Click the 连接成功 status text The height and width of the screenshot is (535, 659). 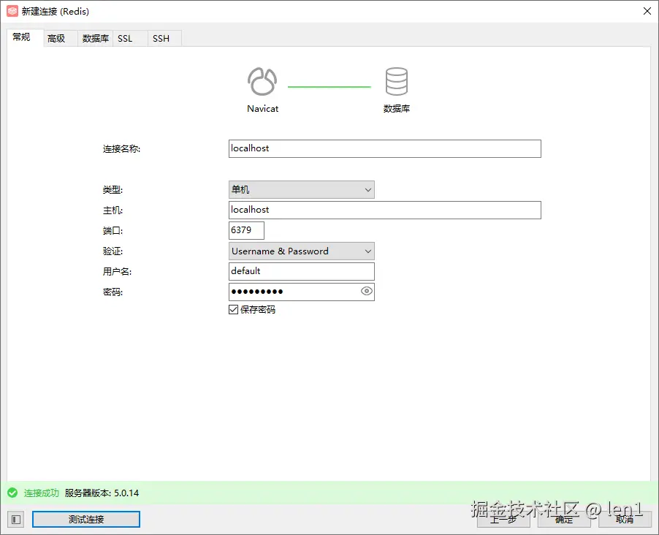point(41,493)
